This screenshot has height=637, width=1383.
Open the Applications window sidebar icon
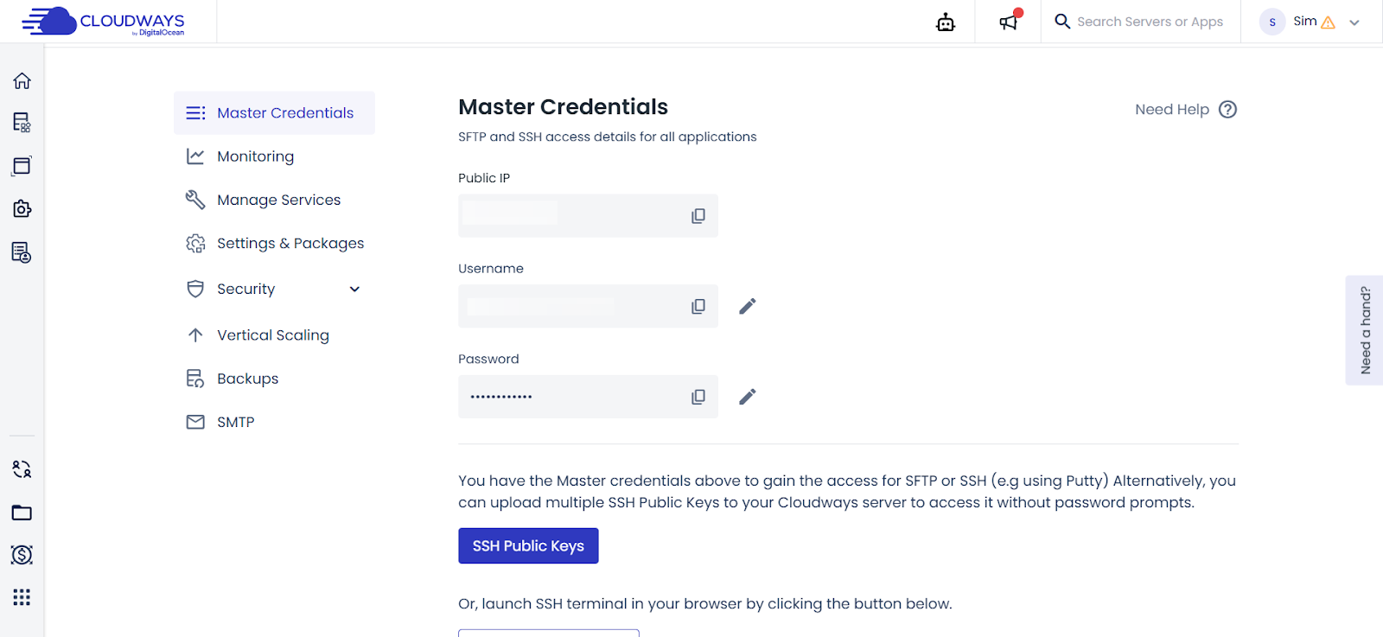[22, 165]
